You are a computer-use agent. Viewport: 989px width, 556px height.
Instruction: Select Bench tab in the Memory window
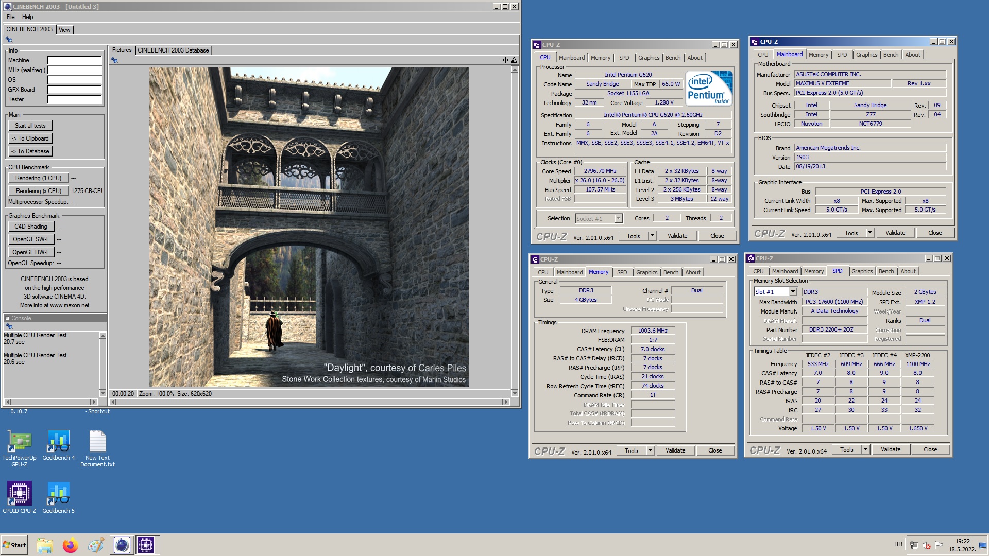[x=671, y=272]
